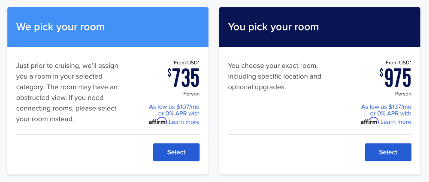Click the $735 price figure
The image size is (429, 182).
pyautogui.click(x=183, y=78)
